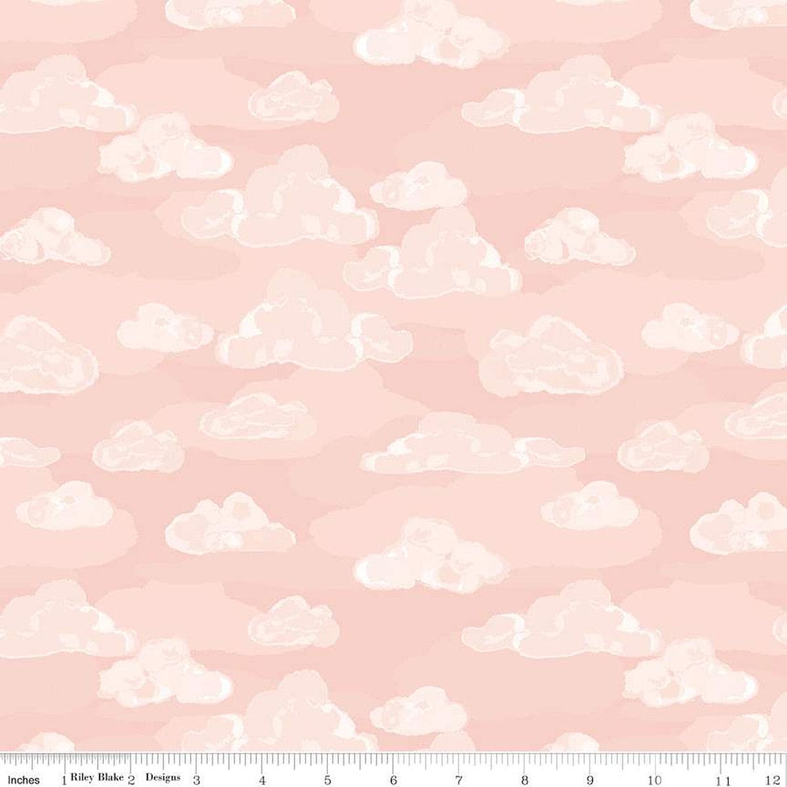Click the "Inches" label on the ruler

(23, 780)
